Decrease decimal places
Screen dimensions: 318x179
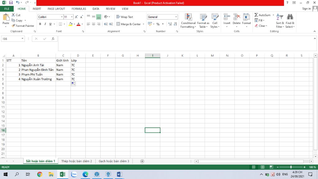coord(175,24)
